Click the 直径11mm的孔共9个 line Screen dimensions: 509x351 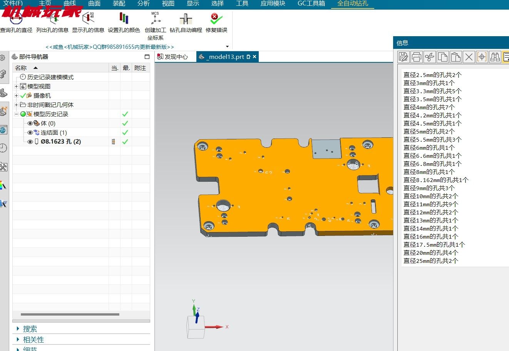pyautogui.click(x=430, y=204)
